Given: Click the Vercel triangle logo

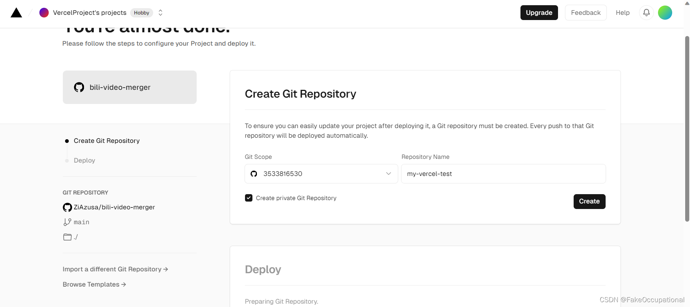Looking at the screenshot, I should [x=16, y=13].
